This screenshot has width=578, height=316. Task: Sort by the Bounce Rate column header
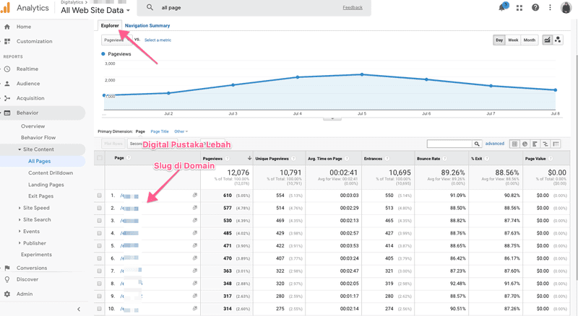[x=428, y=159]
